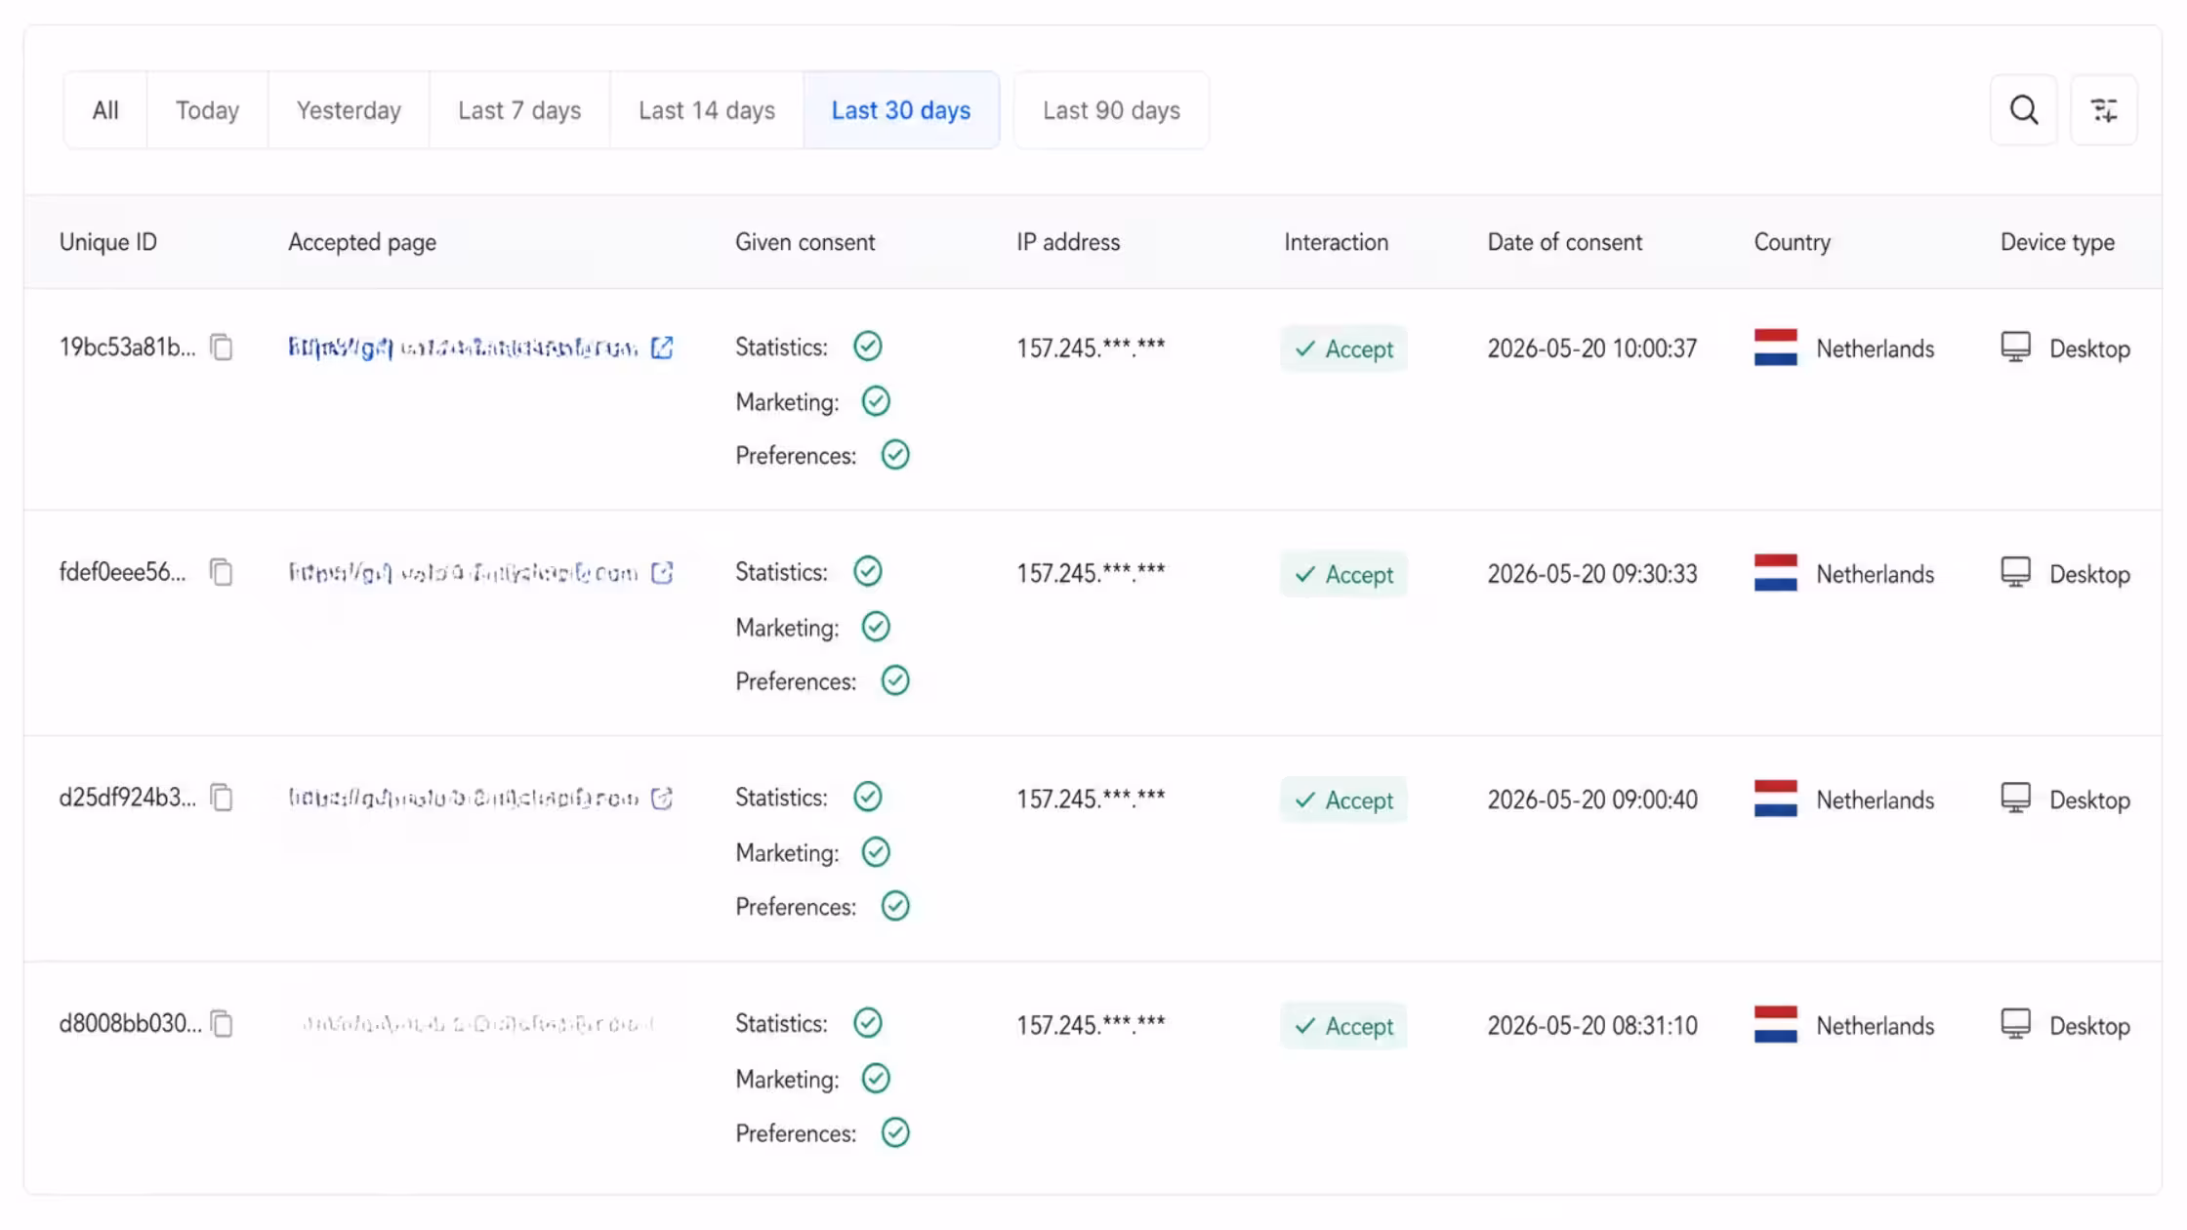Click the Unique ID column header
The width and height of the screenshot is (2187, 1230).
pos(108,242)
